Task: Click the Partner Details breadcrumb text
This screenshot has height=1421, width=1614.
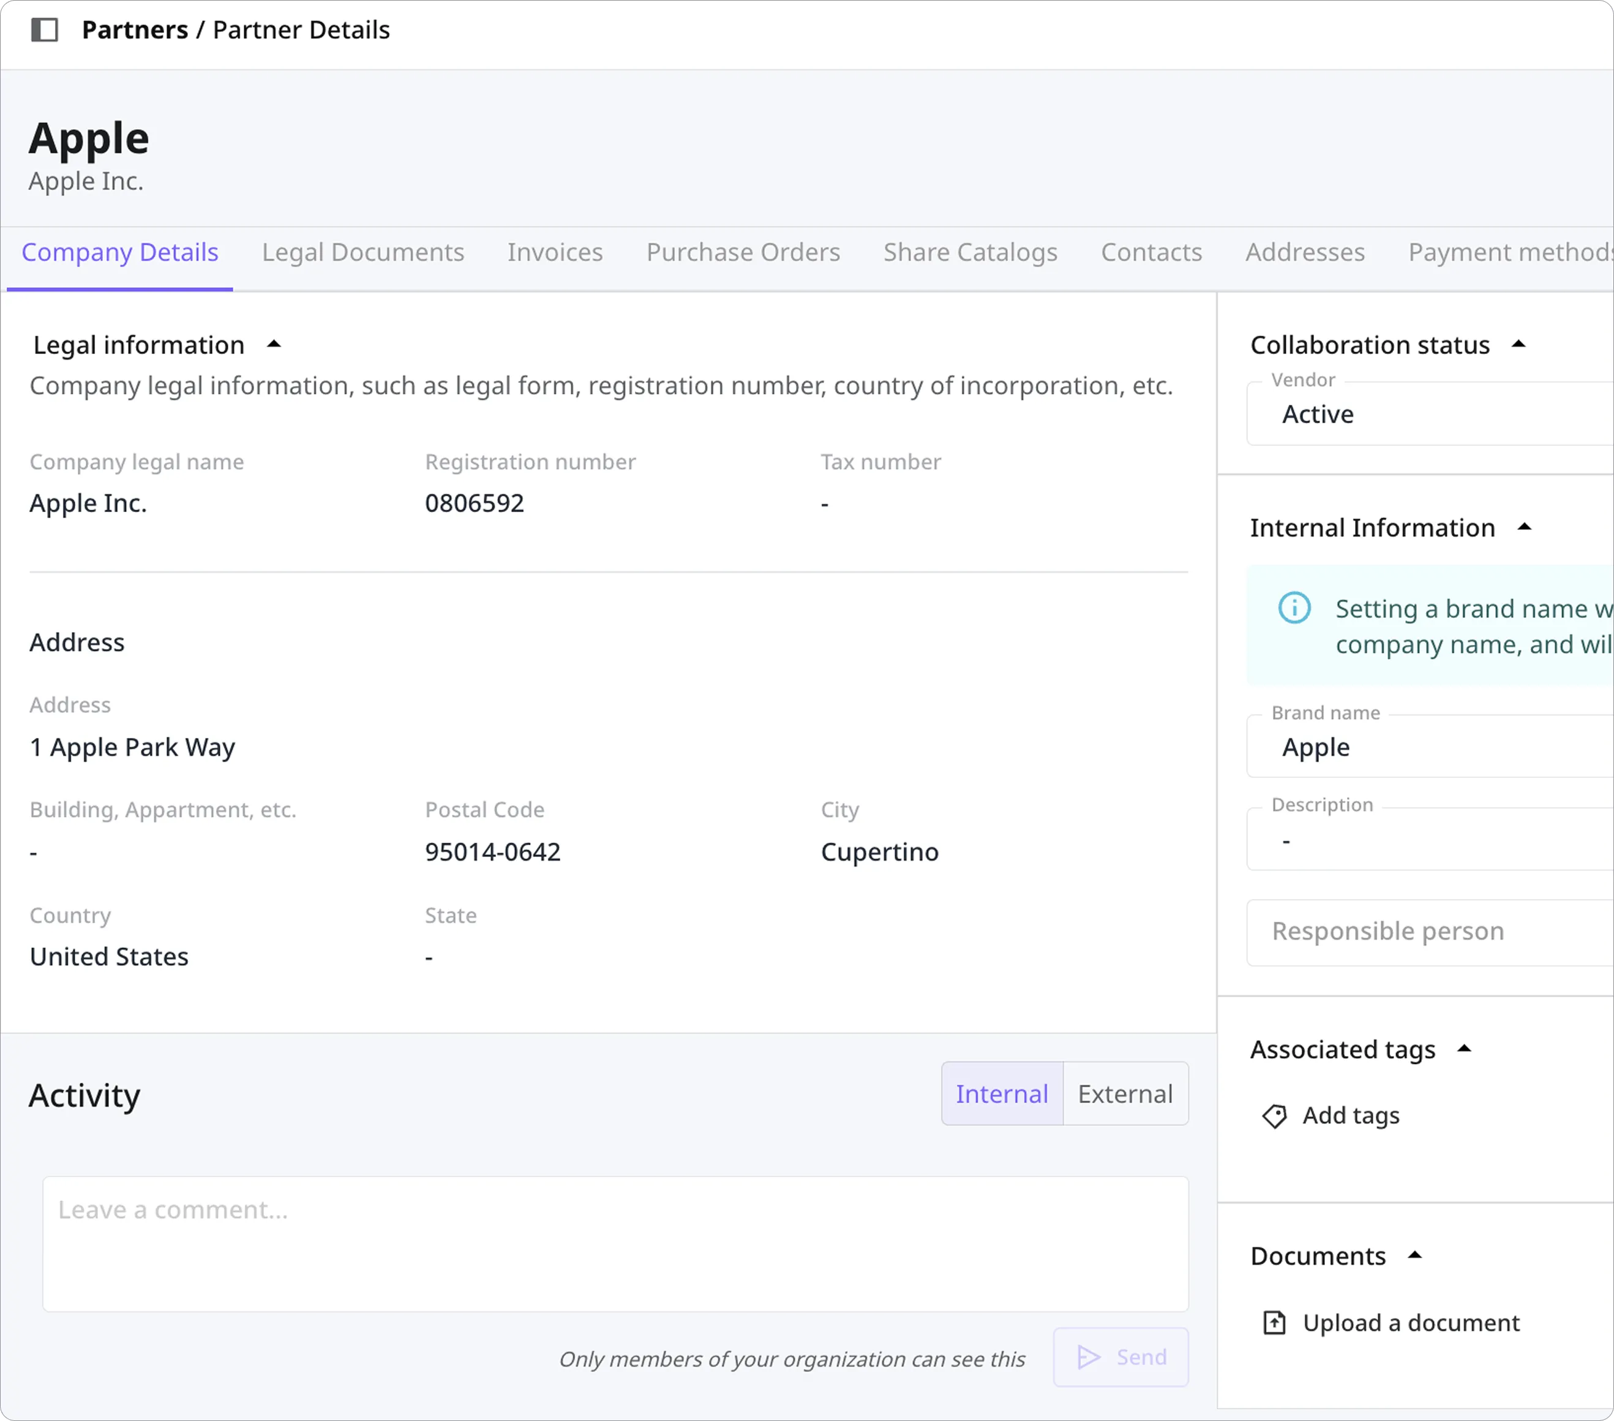Action: click(x=302, y=30)
